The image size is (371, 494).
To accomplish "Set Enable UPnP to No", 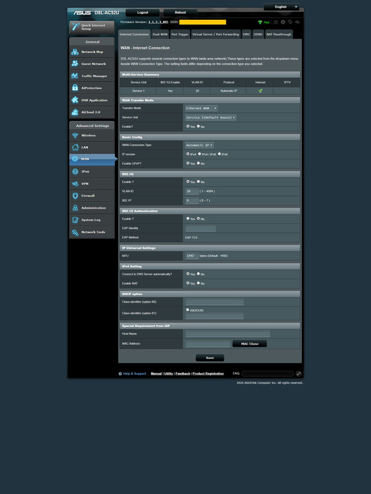I will coord(198,163).
